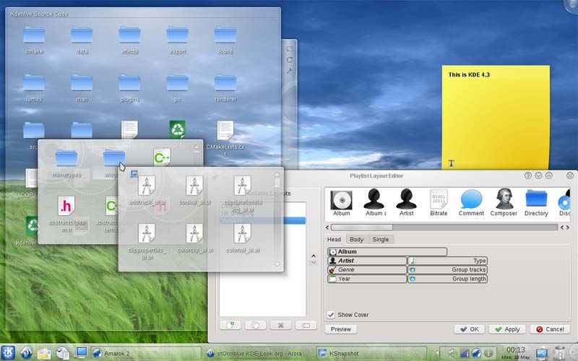
Task: Click the ui-files popup scroll down arrow
Action: pos(277,264)
